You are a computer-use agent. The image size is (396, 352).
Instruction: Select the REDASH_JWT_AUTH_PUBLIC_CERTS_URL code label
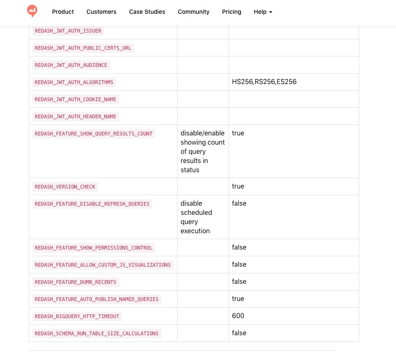83,48
